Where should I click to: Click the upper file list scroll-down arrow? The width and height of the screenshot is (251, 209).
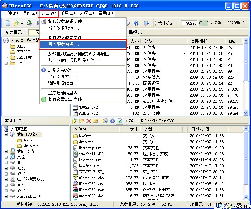pos(246,113)
